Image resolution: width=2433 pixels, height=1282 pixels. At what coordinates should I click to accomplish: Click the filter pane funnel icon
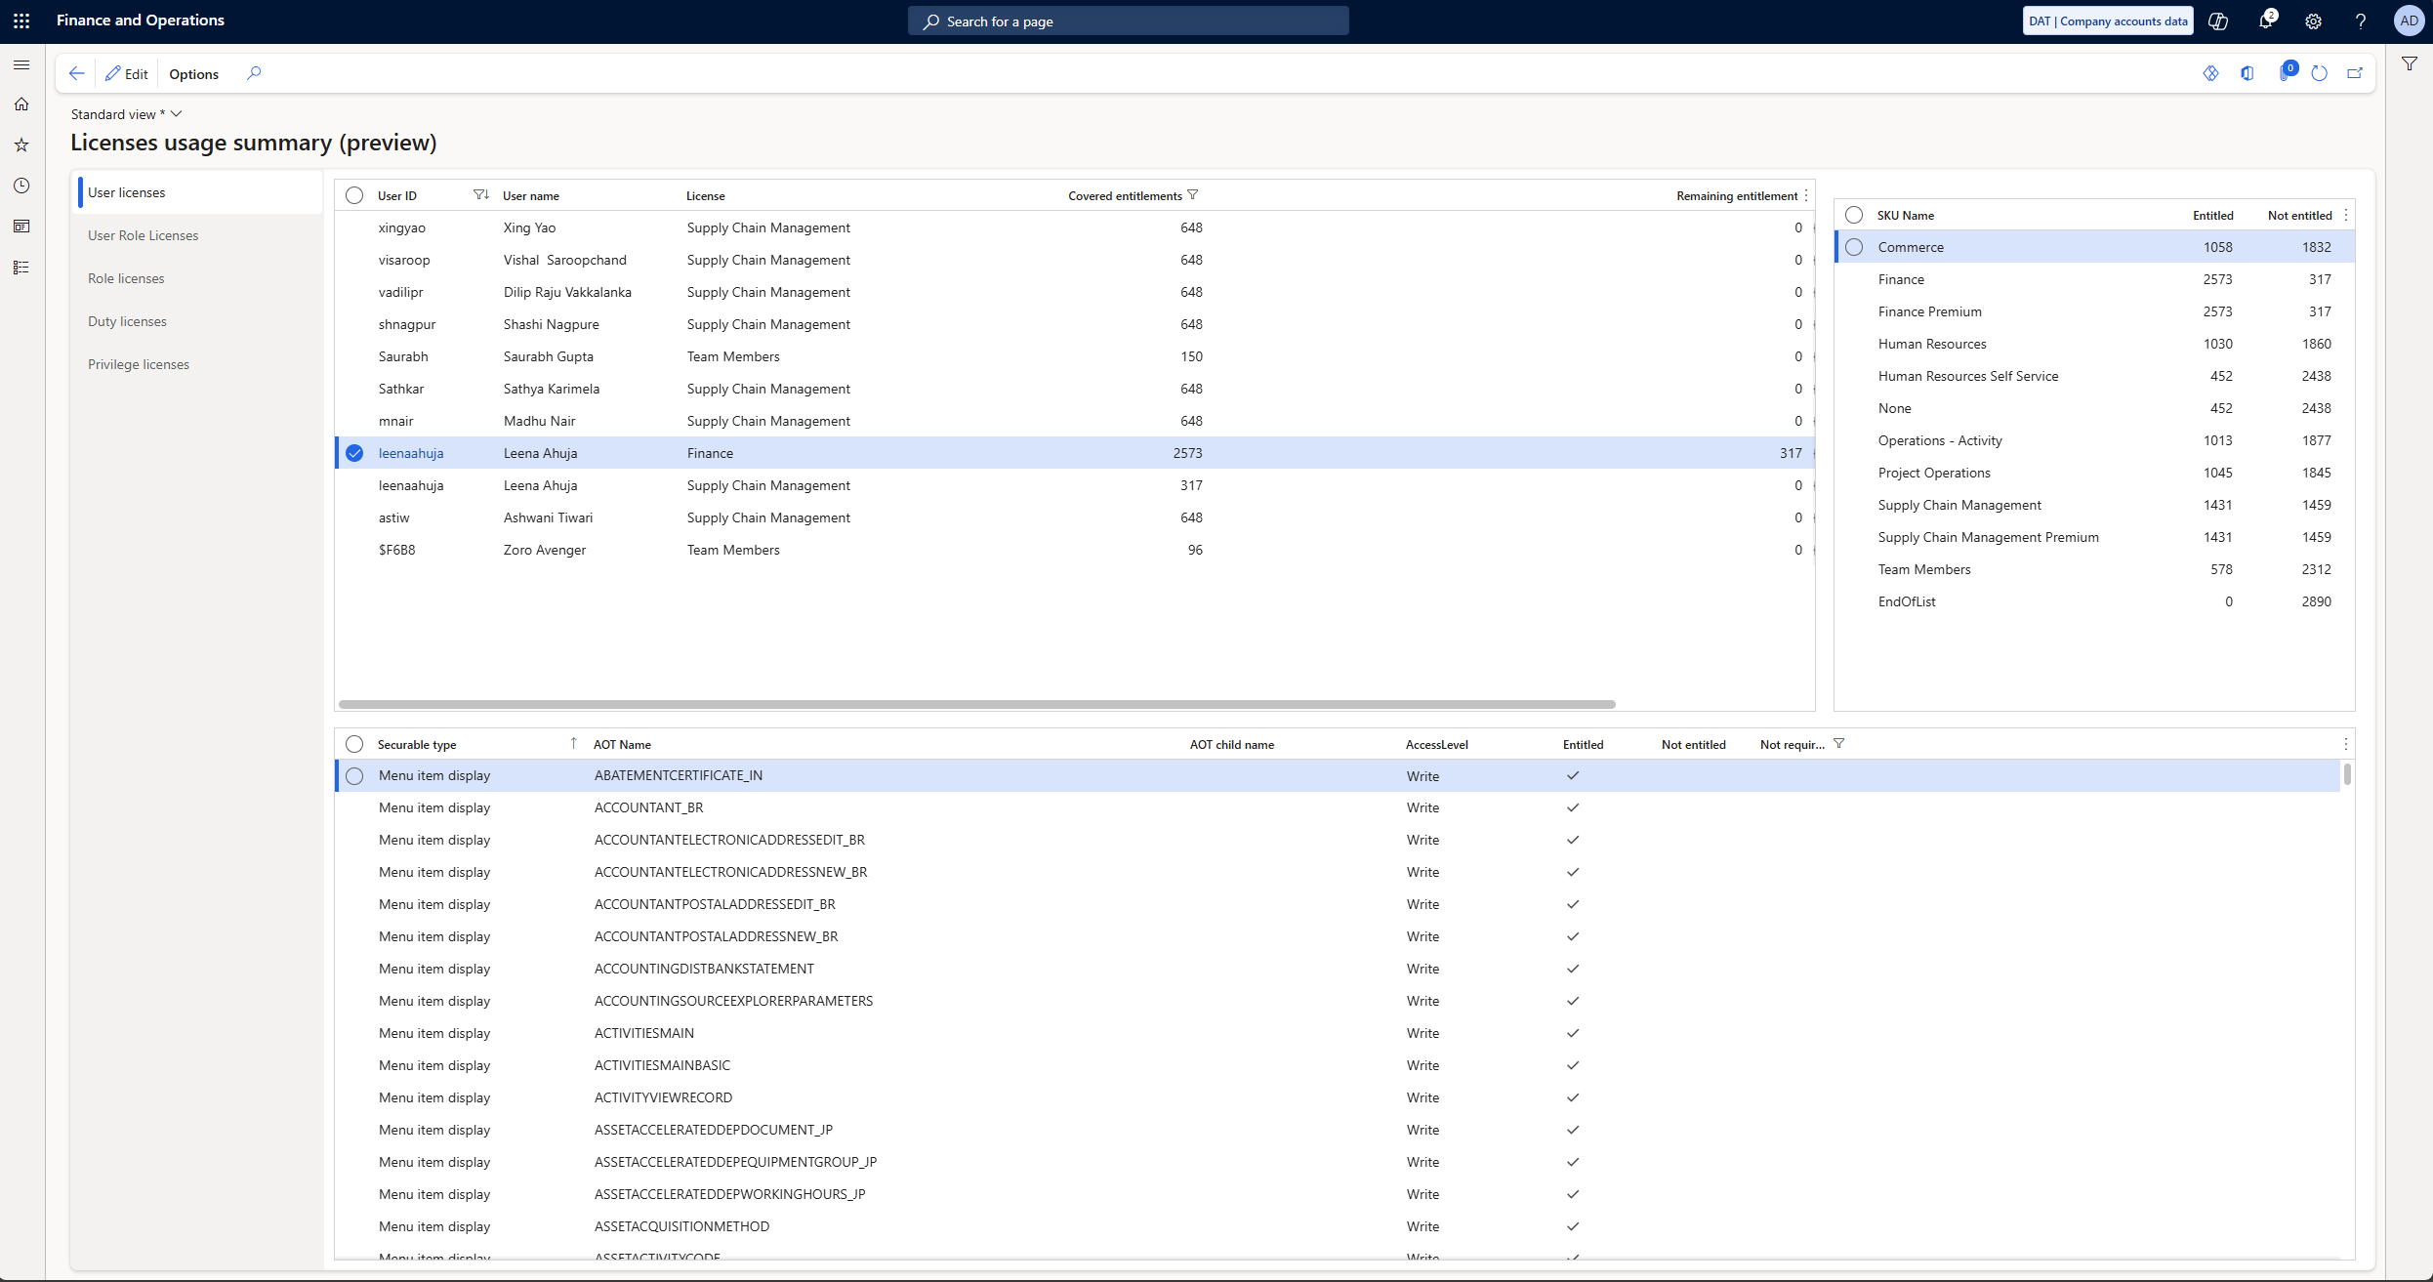click(x=2410, y=64)
